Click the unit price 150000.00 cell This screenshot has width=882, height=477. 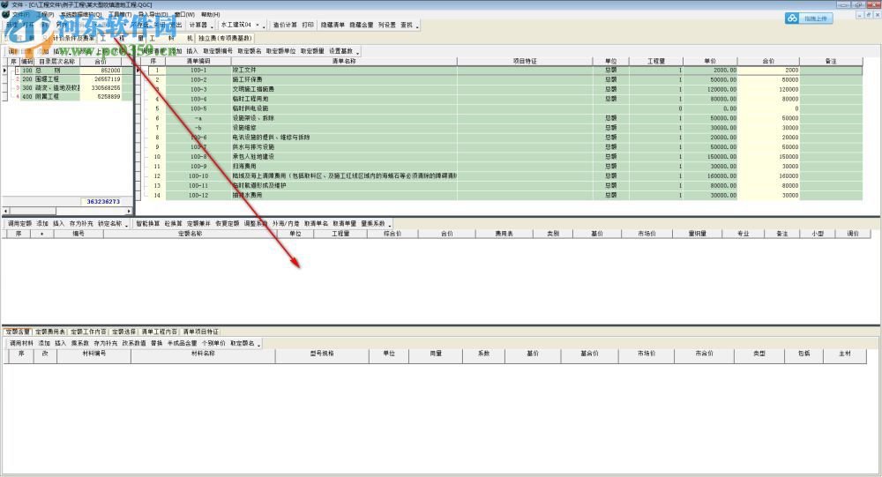tap(710, 157)
